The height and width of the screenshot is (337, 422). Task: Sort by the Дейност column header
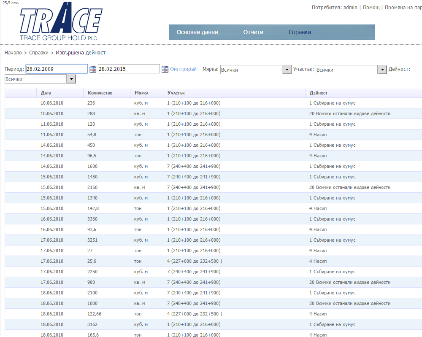pos(318,93)
